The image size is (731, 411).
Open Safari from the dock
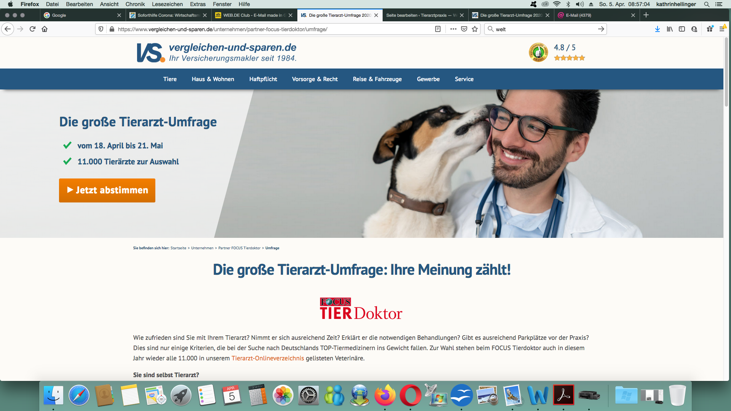pyautogui.click(x=79, y=396)
